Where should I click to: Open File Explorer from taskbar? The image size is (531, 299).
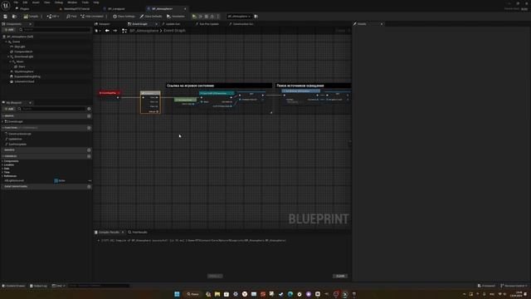click(217, 294)
